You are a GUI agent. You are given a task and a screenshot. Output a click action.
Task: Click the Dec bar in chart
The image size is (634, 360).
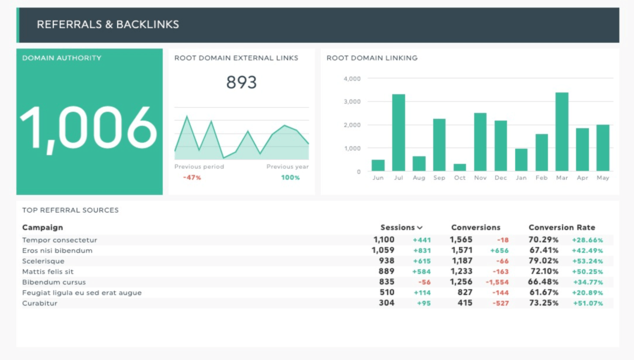(x=501, y=146)
